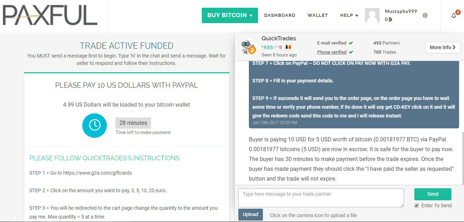This screenshot has width=464, height=222.
Task: Click the chat scrollbar
Action: tap(462, 158)
